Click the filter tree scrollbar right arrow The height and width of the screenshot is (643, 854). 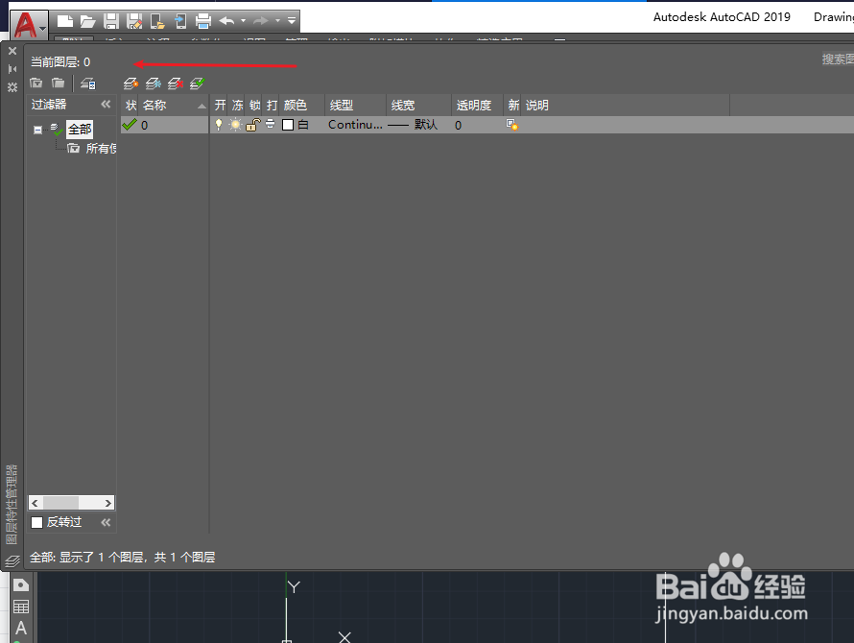[107, 503]
